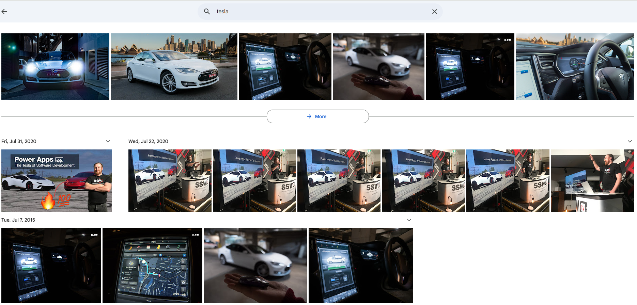Click the search magnifier icon
Image resolution: width=637 pixels, height=305 pixels.
tap(207, 12)
